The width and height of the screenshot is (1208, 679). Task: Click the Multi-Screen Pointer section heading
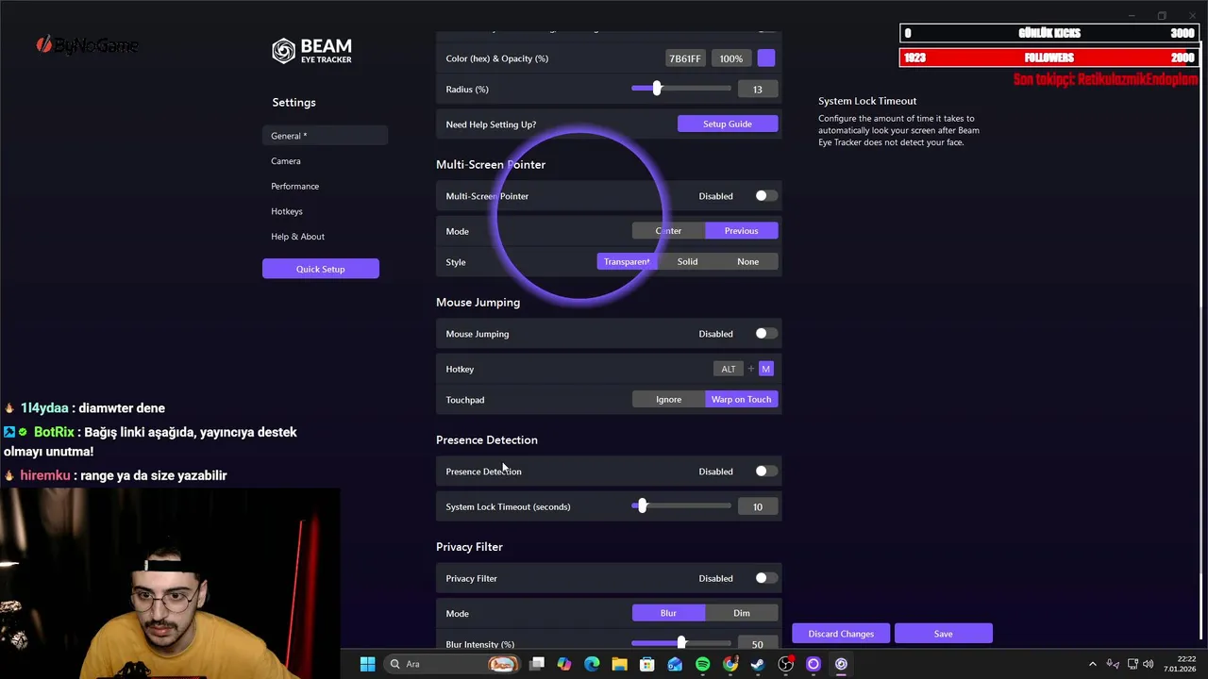click(491, 164)
